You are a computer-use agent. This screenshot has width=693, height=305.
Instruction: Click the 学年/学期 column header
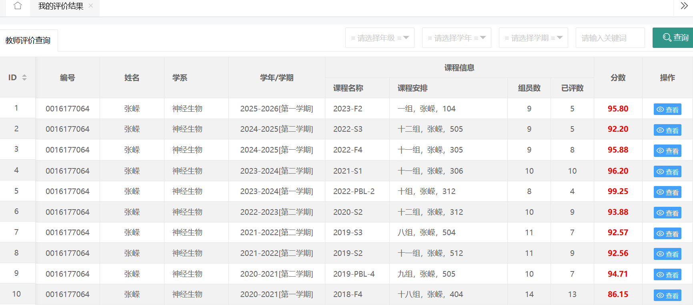(277, 77)
